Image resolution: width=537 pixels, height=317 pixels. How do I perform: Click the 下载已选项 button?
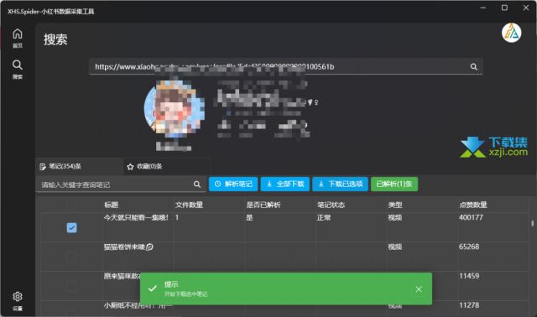(x=340, y=184)
